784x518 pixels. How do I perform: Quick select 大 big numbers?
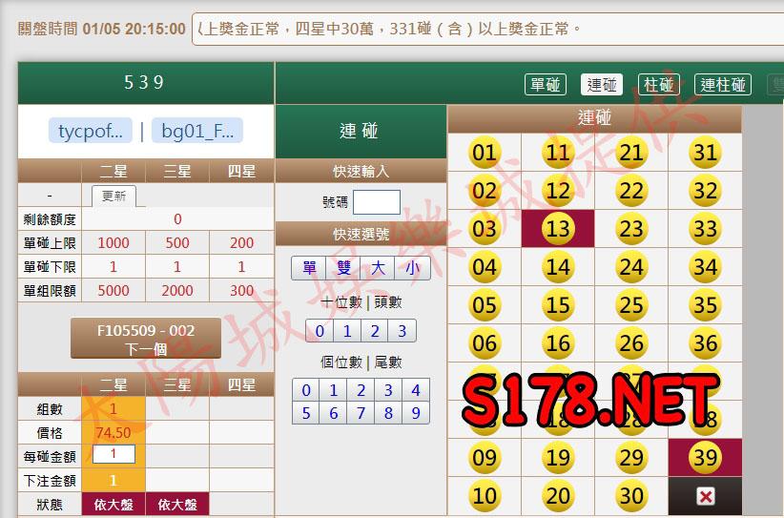pos(378,268)
